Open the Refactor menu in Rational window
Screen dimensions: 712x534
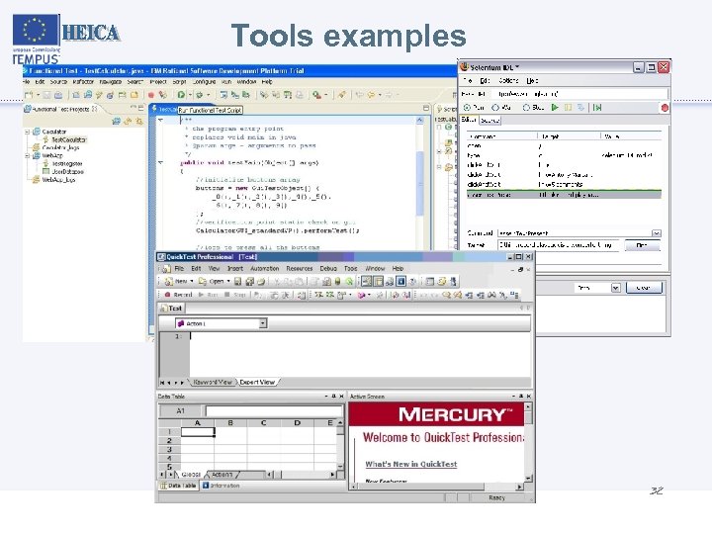click(x=83, y=82)
